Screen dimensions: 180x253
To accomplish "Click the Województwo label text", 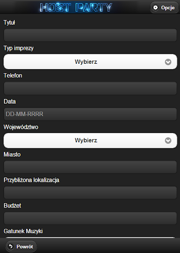I will coord(21,127).
